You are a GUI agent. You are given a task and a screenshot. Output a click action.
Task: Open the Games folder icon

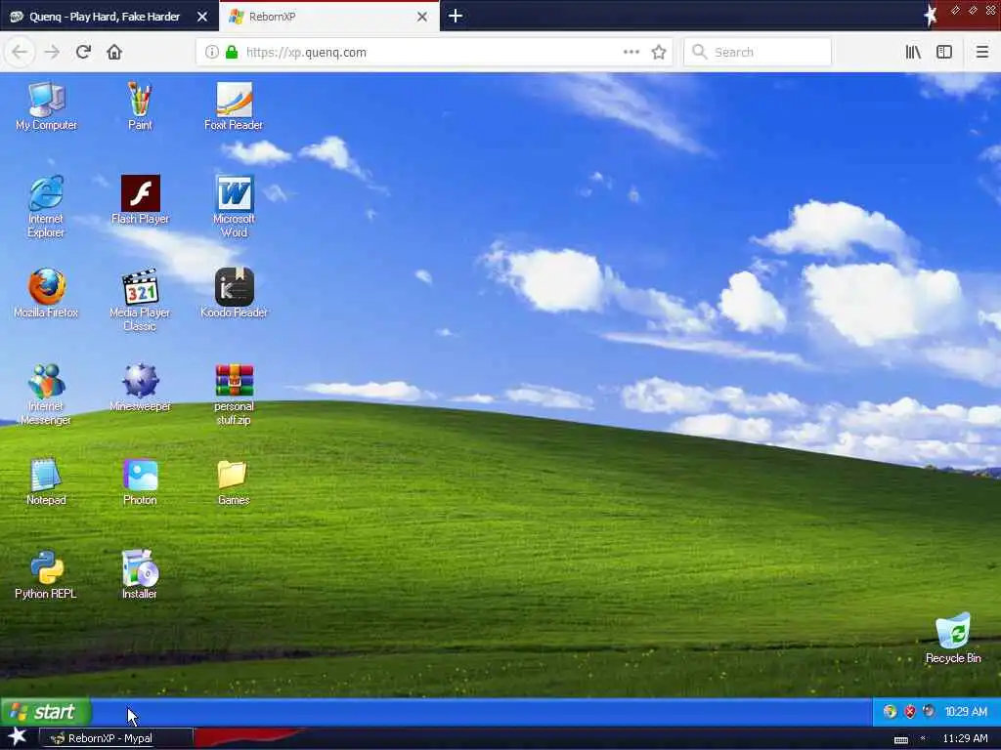click(234, 481)
